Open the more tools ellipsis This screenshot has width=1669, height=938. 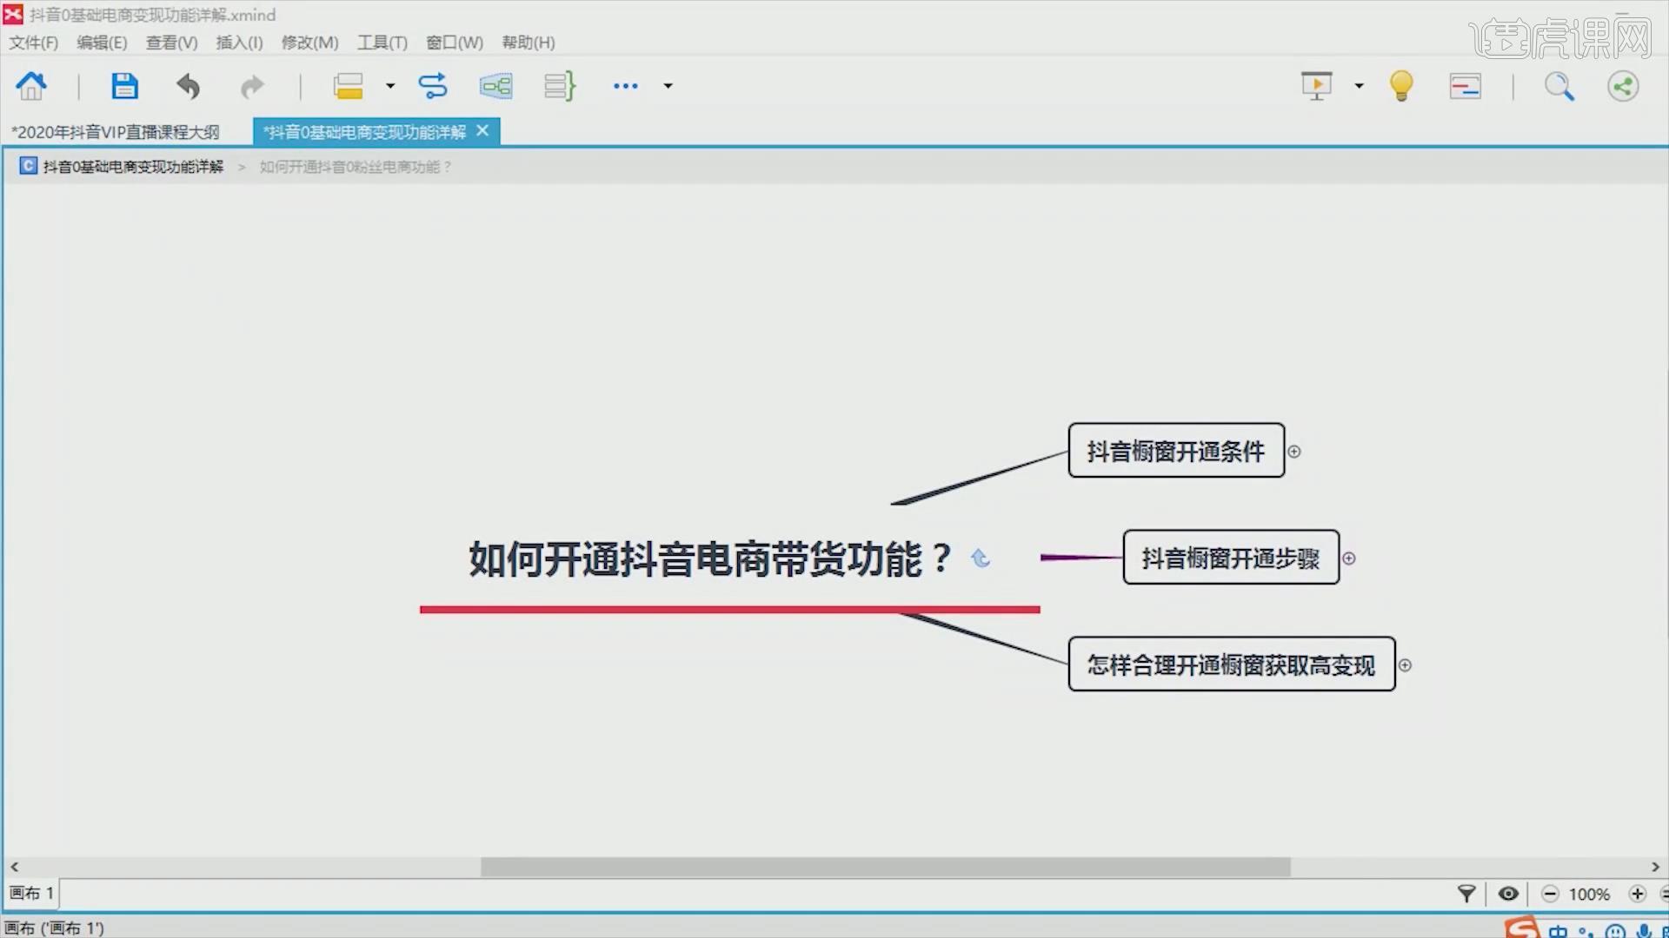click(626, 86)
